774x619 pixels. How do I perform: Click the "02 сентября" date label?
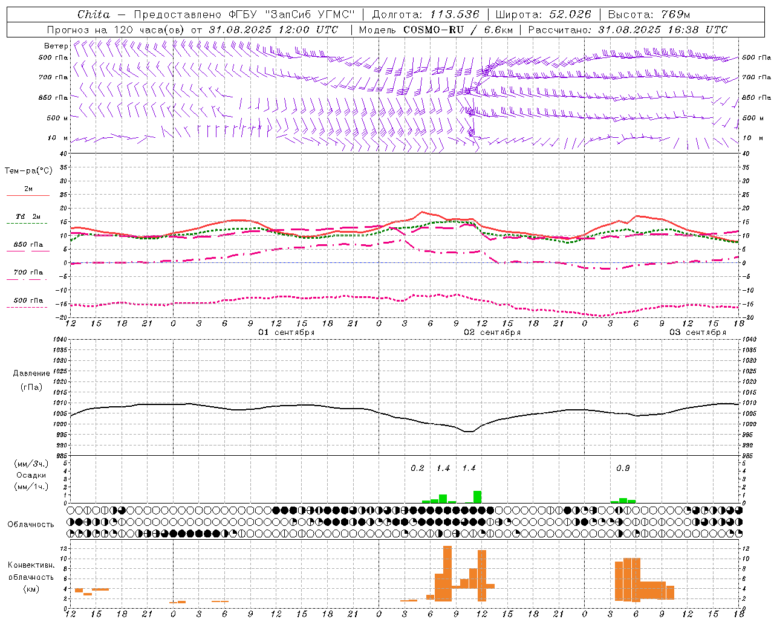pos(492,332)
